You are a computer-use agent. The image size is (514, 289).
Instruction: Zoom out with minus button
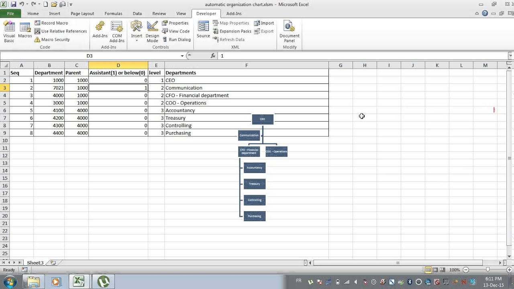[x=466, y=270]
